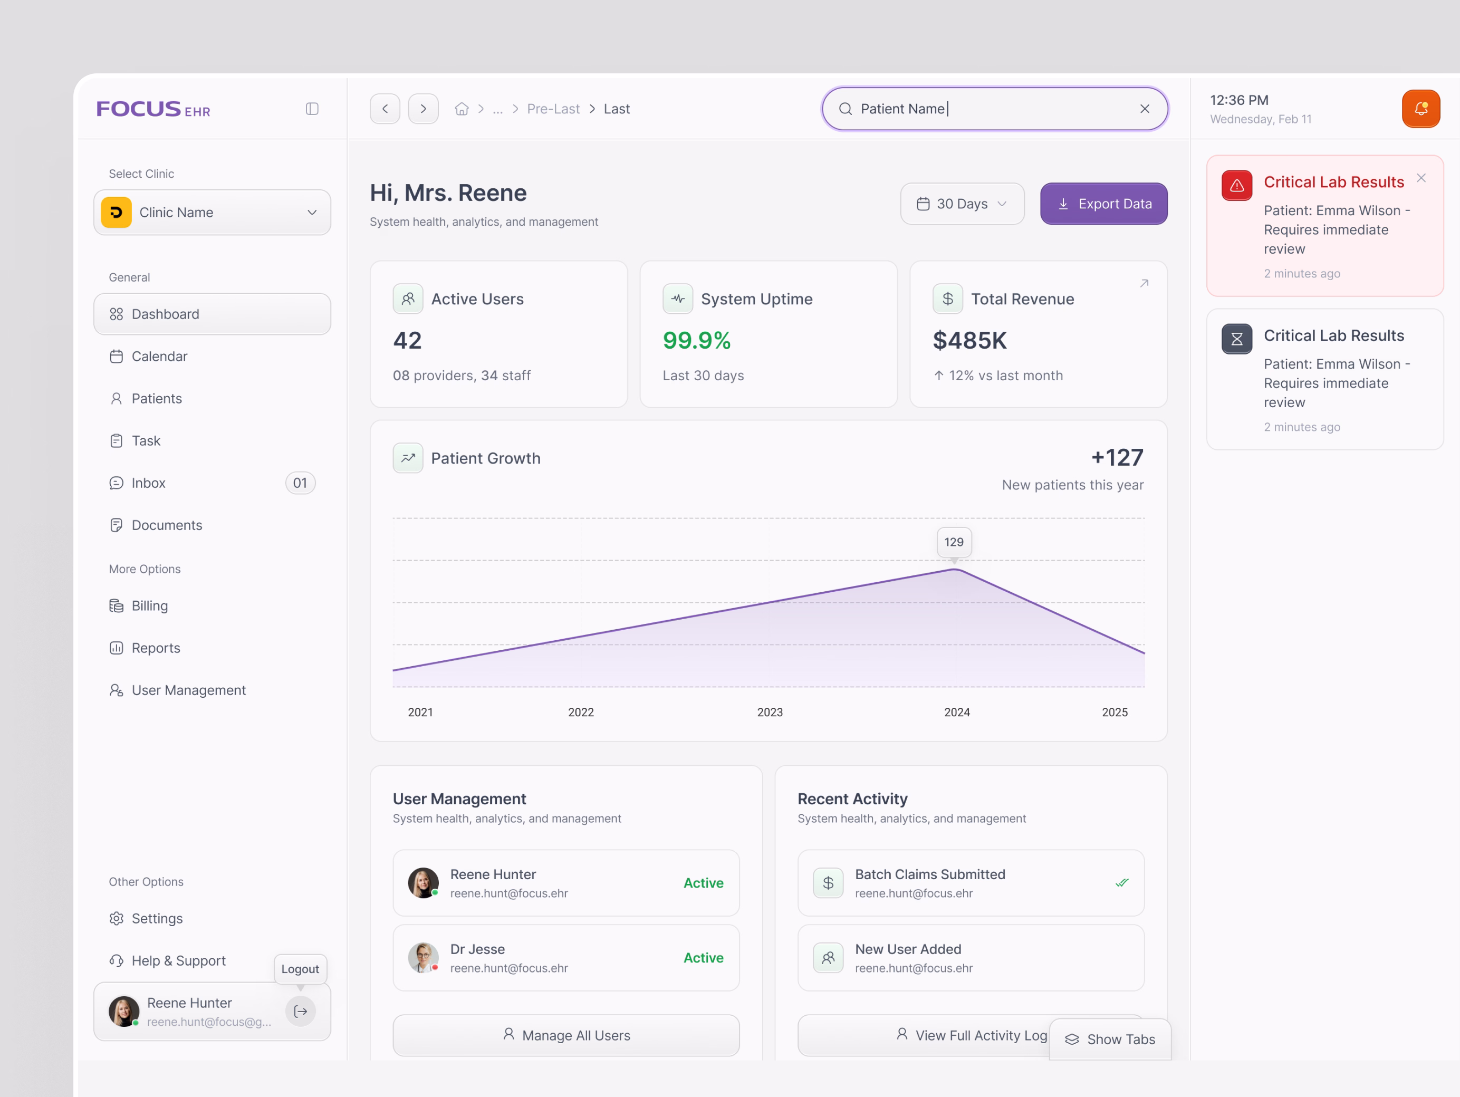Focus the Patient Name search field
The height and width of the screenshot is (1097, 1460).
click(x=995, y=109)
